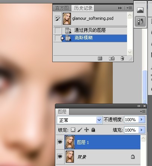Open the 正常 blend mode dropdown

point(80,120)
